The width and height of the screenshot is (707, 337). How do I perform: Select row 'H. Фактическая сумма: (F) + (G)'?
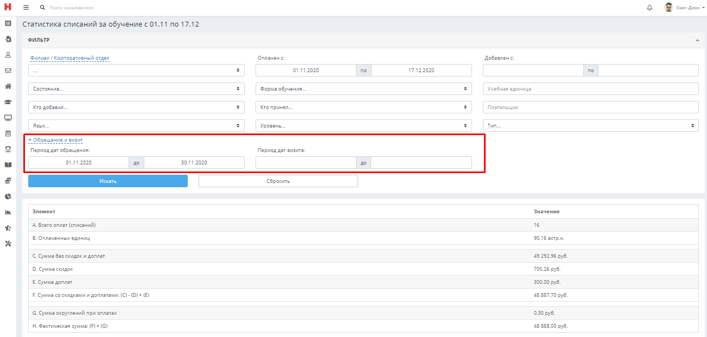tap(364, 326)
